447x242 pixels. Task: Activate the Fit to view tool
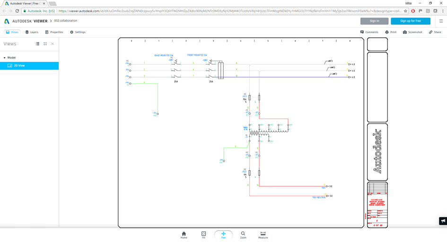point(203,235)
